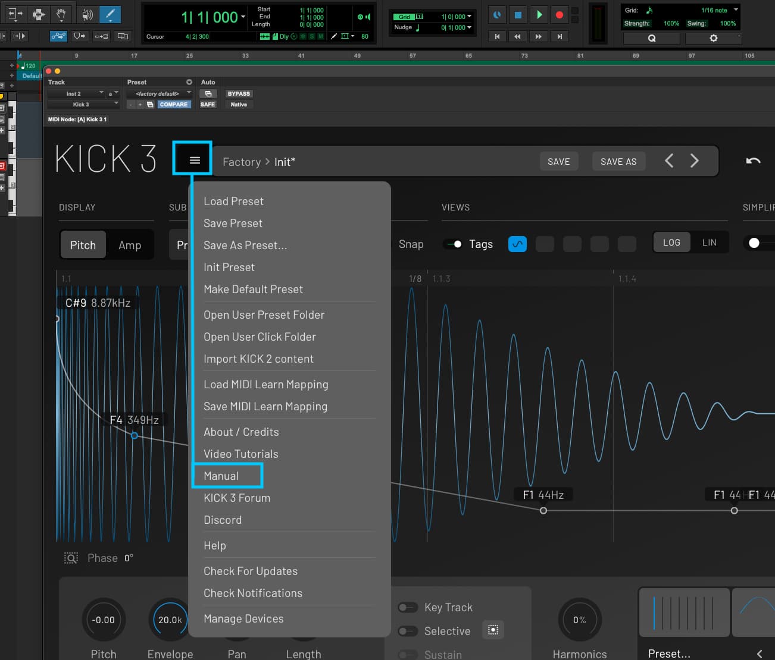The height and width of the screenshot is (660, 775).
Task: Click the Stop button in the transport
Action: point(518,15)
